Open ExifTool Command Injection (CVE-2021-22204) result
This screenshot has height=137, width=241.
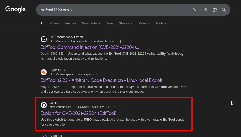tap(90, 47)
